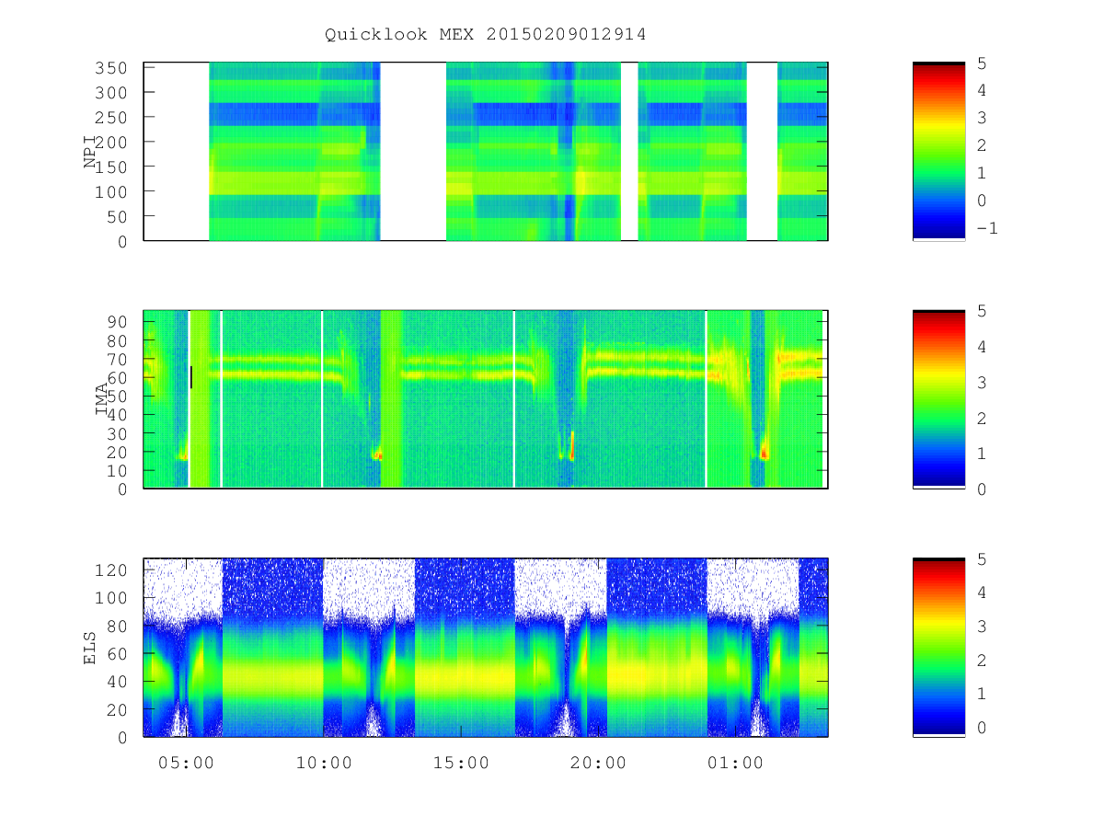Click the ELS spectrogram plot area
The width and height of the screenshot is (1104, 828).
click(486, 648)
